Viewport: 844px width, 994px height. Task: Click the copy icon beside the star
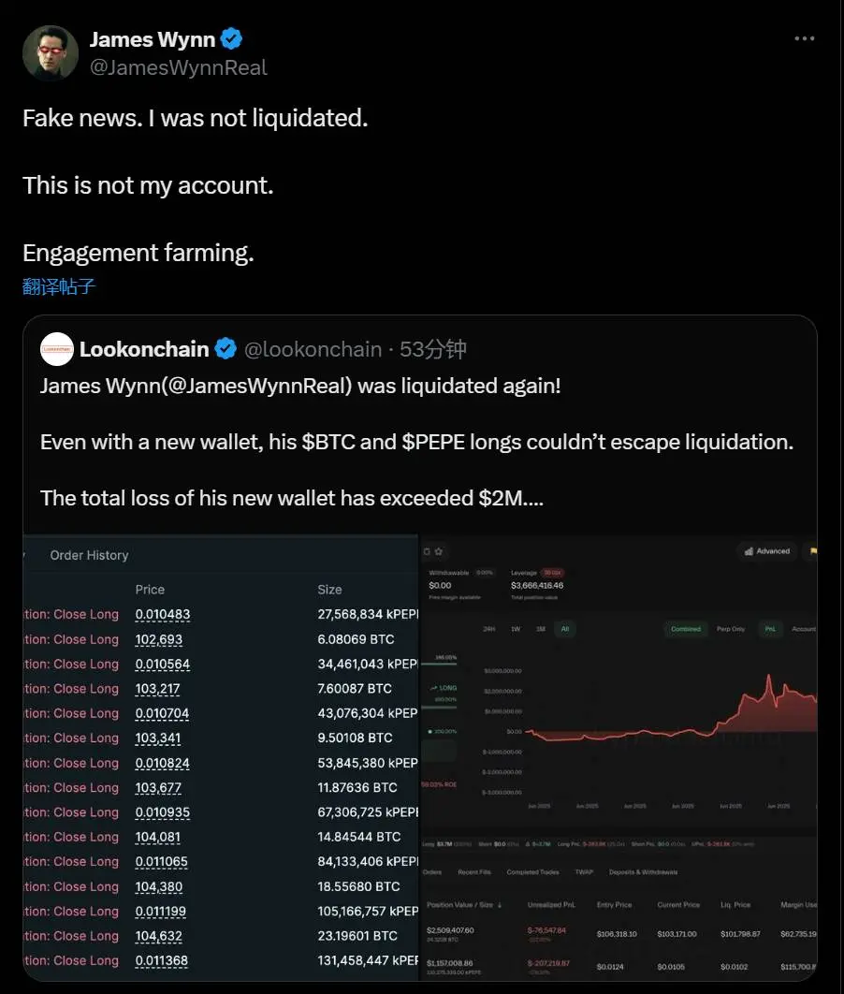[x=427, y=552]
